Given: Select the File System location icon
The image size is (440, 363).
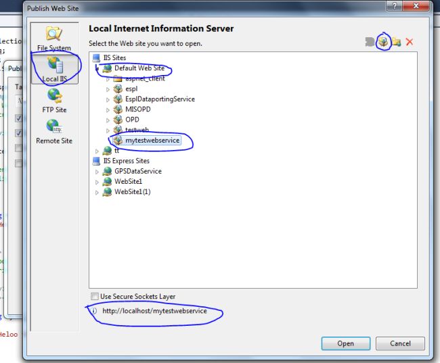Looking at the screenshot, I should coord(54,34).
